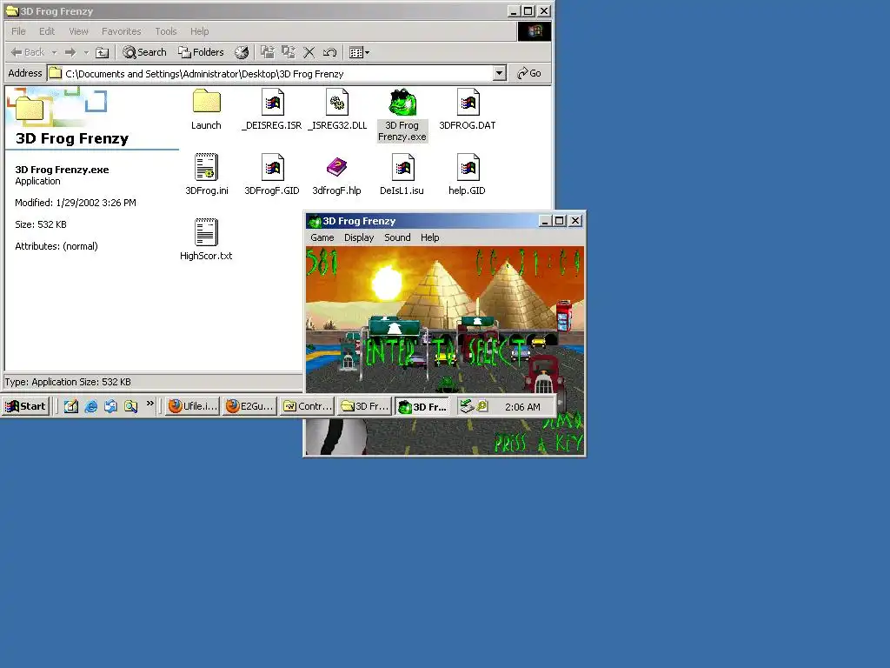Click the game window's frog title bar icon
Viewport: 890px width, 668px height.
click(x=315, y=221)
